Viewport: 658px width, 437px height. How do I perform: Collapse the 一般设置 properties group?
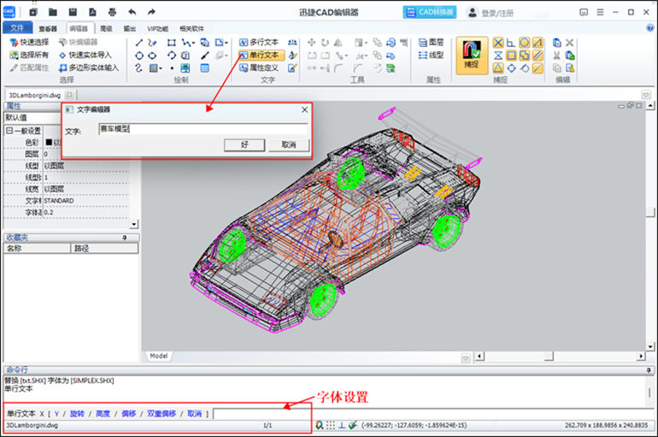coord(9,131)
